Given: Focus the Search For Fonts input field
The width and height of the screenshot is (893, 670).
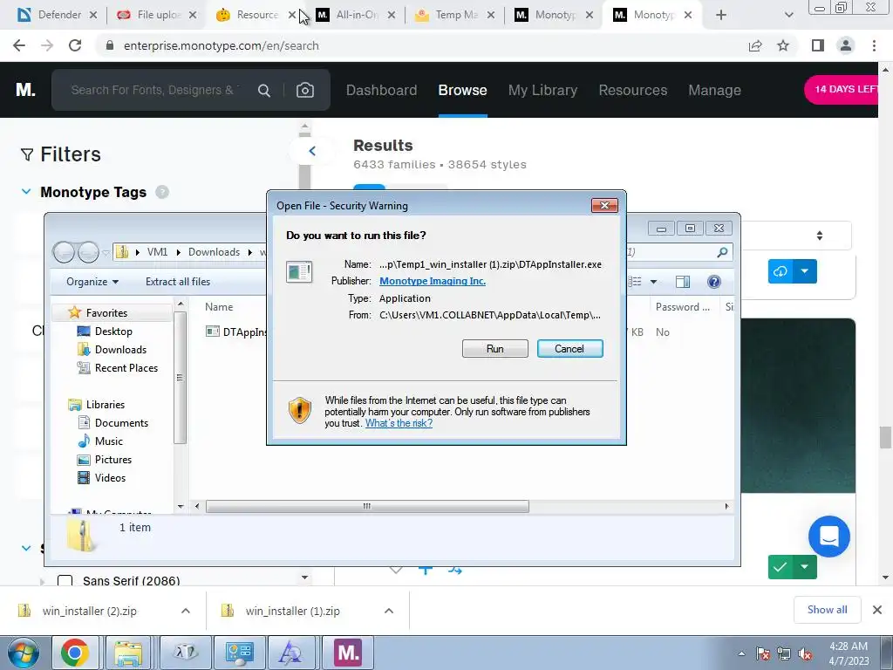Looking at the screenshot, I should tap(155, 90).
